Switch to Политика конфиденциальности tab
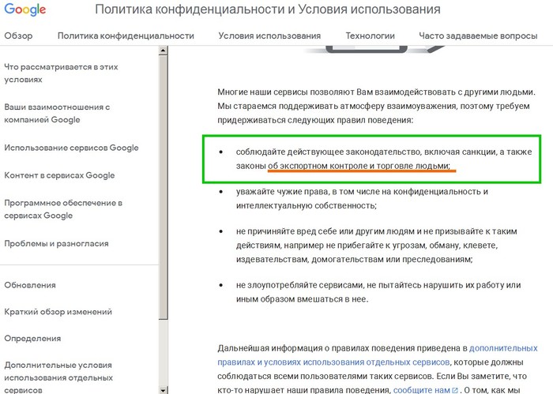The width and height of the screenshot is (553, 394). coord(126,36)
